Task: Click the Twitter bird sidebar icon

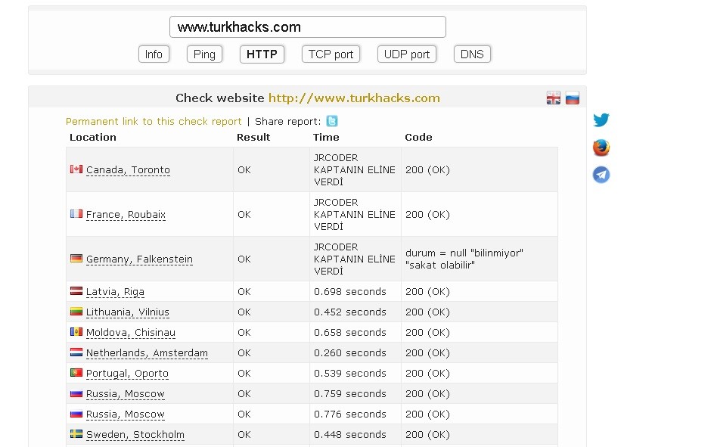Action: [x=601, y=120]
